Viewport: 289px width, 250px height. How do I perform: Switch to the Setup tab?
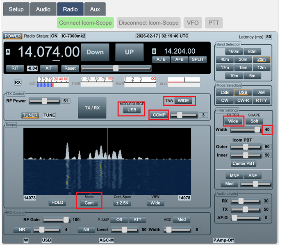coord(16,9)
